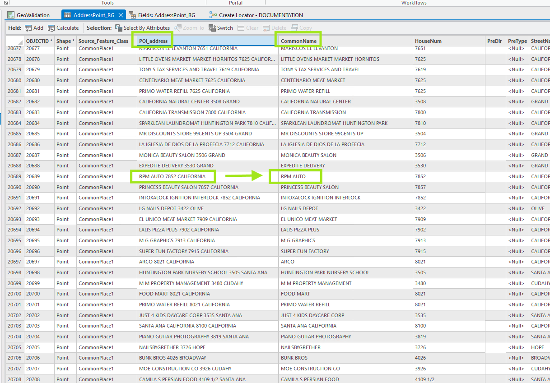
Task: Click the Clear selection button
Action: [x=248, y=28]
